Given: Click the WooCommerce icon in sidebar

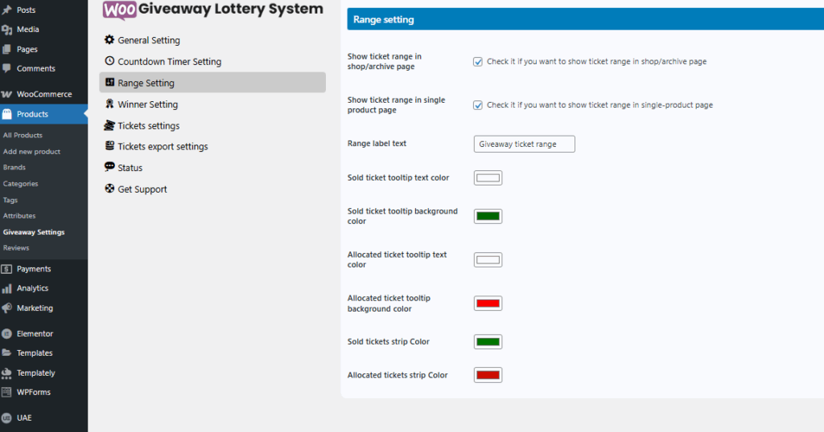Looking at the screenshot, I should pos(6,95).
